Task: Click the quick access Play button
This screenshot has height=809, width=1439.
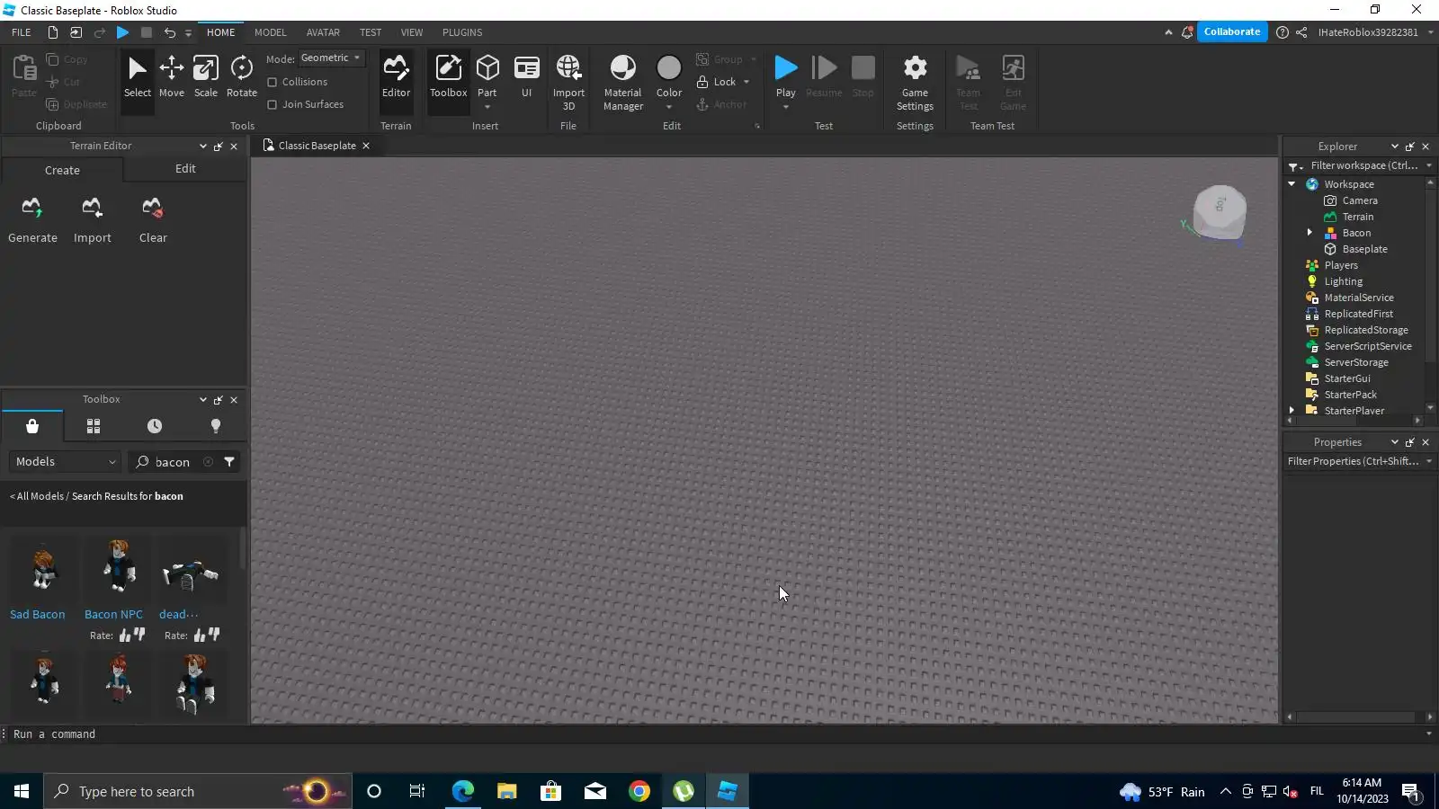Action: [123, 32]
